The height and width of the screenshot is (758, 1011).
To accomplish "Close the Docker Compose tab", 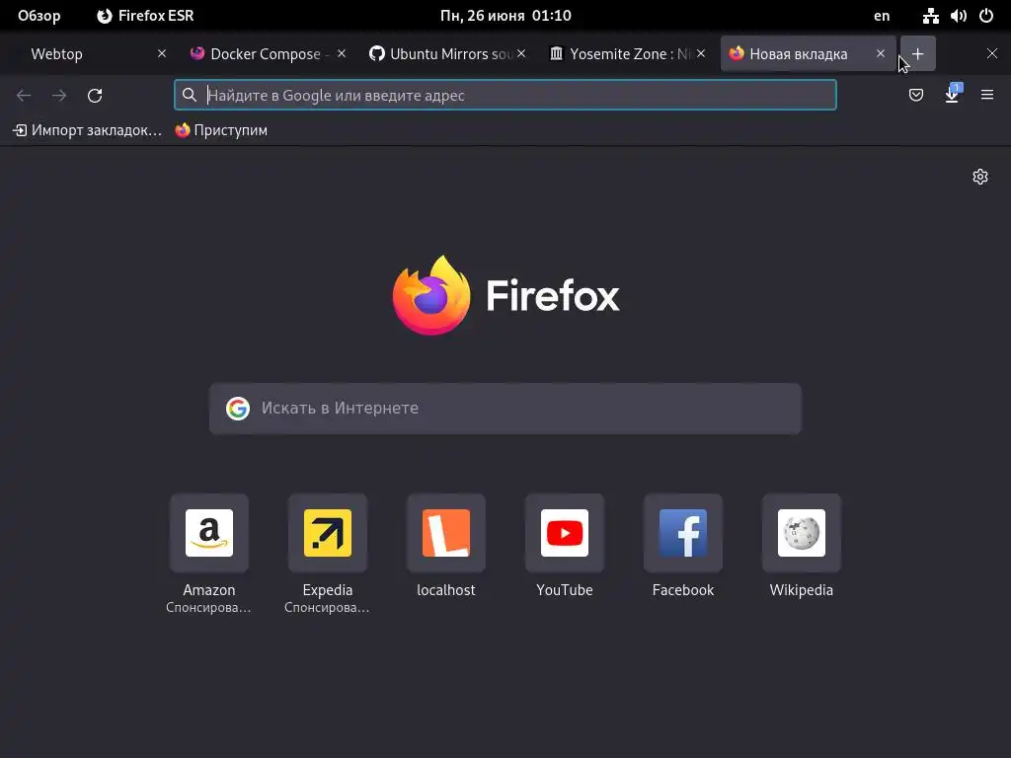I will (x=342, y=54).
